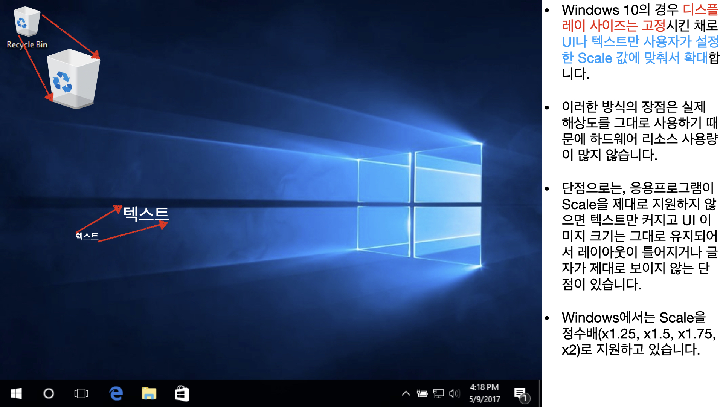Select the small Recycle Bin desktop icon
This screenshot has width=723, height=407.
pyautogui.click(x=26, y=22)
